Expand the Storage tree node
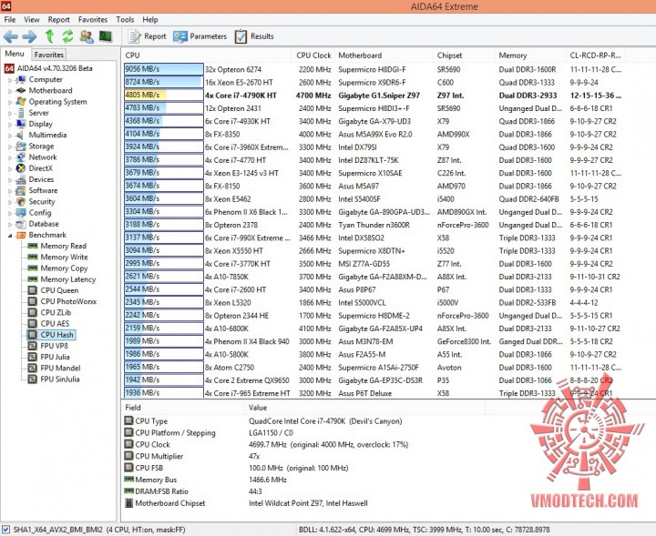The width and height of the screenshot is (656, 536). point(10,147)
